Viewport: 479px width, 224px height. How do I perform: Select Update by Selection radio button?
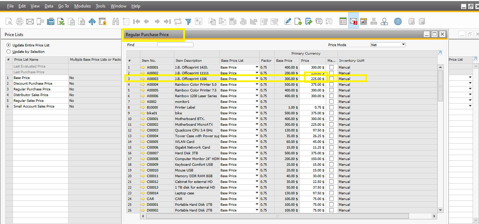coord(9,52)
